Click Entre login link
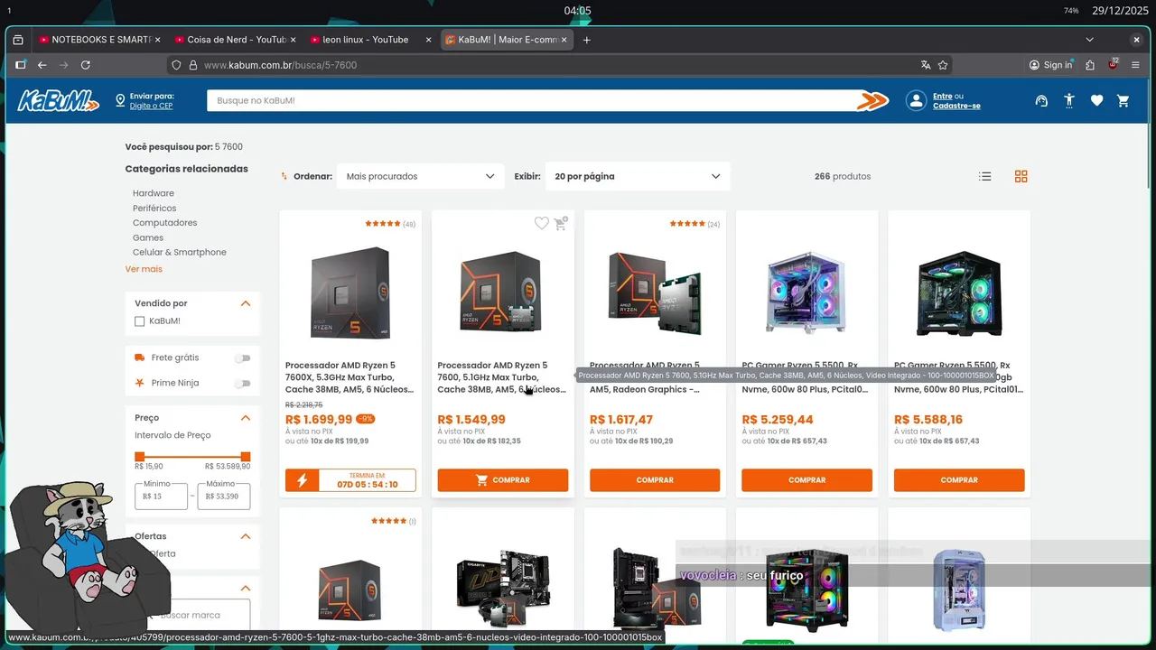The image size is (1156, 650). (x=943, y=96)
